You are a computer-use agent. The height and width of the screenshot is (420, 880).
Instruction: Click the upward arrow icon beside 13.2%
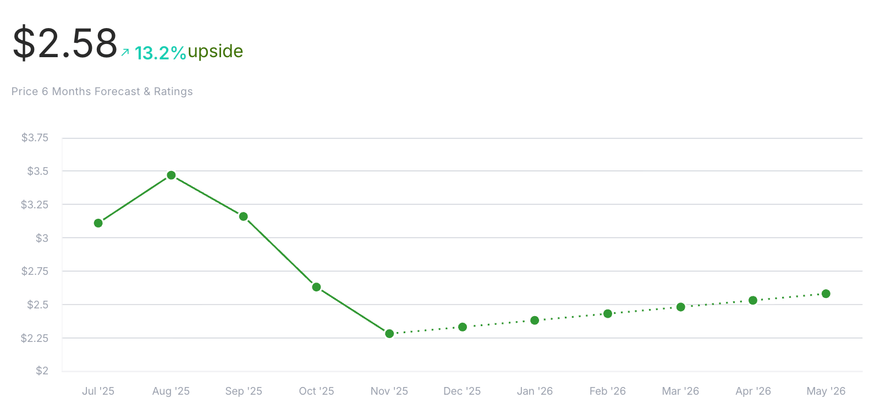coord(125,52)
